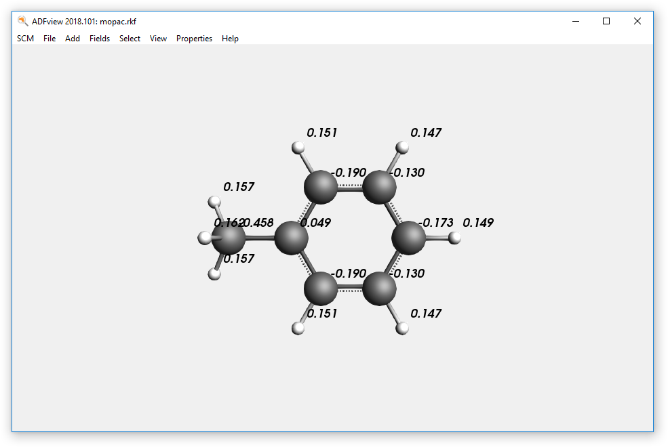The height and width of the screenshot is (447, 668).
Task: Minimize the ADFview window
Action: point(575,21)
